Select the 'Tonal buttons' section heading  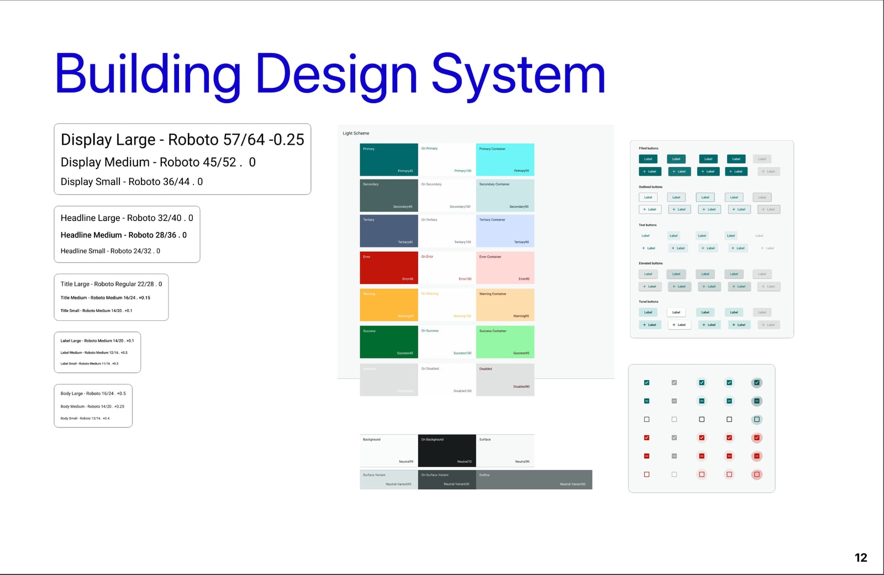649,302
